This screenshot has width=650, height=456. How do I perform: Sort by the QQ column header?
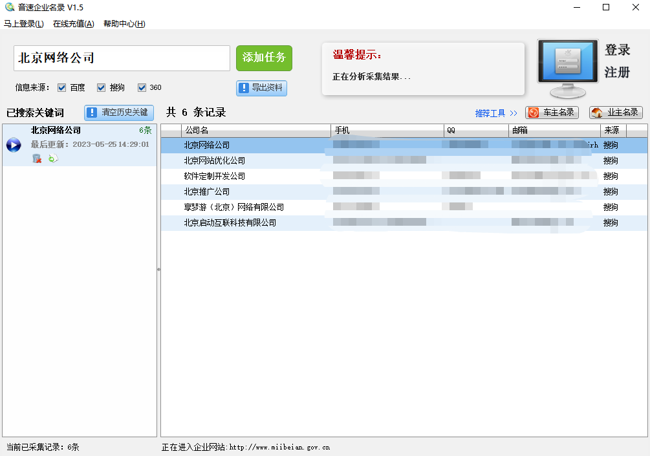tap(476, 130)
